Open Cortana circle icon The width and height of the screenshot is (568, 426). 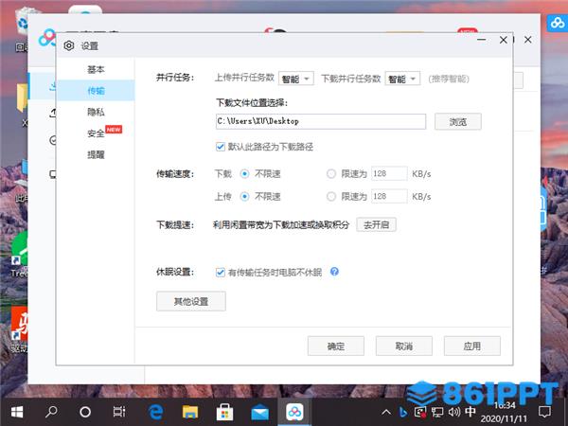pyautogui.click(x=85, y=412)
